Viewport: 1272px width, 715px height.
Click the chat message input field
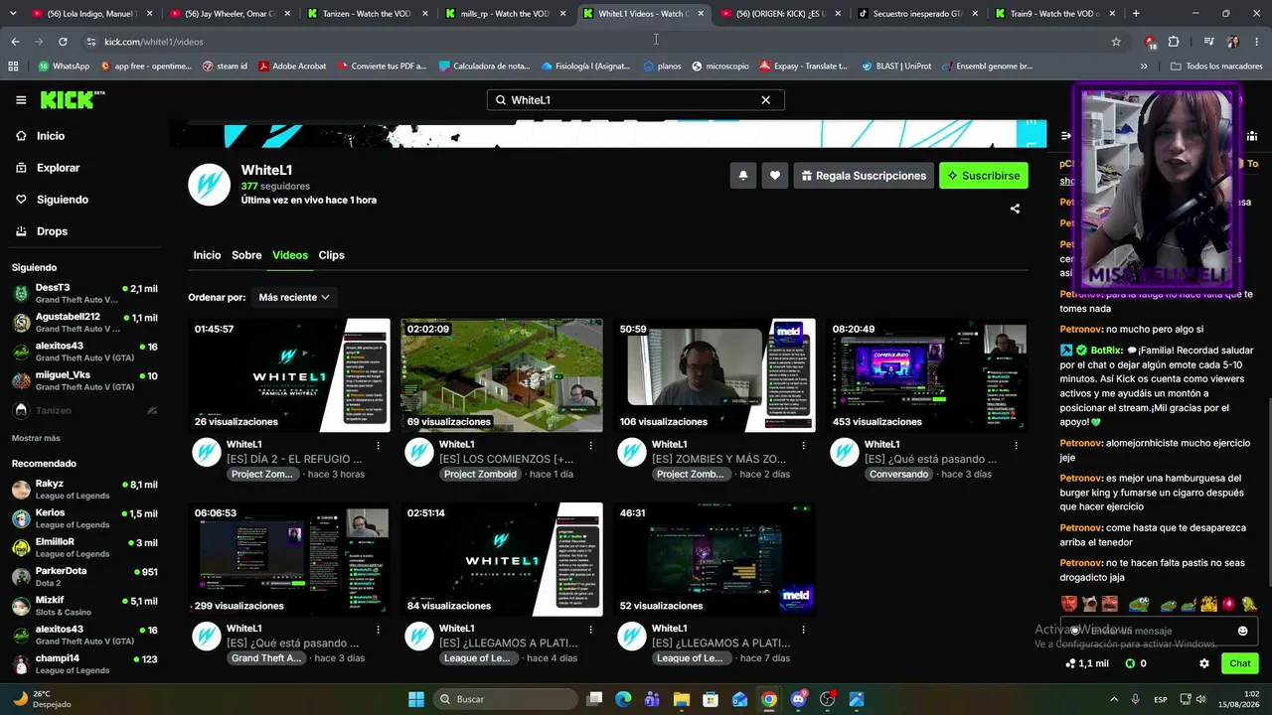click(1158, 631)
